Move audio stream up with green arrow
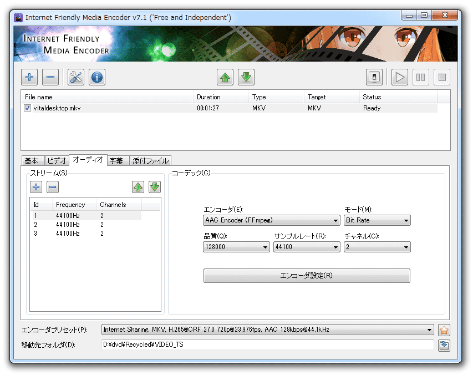This screenshot has width=473, height=375. (138, 187)
